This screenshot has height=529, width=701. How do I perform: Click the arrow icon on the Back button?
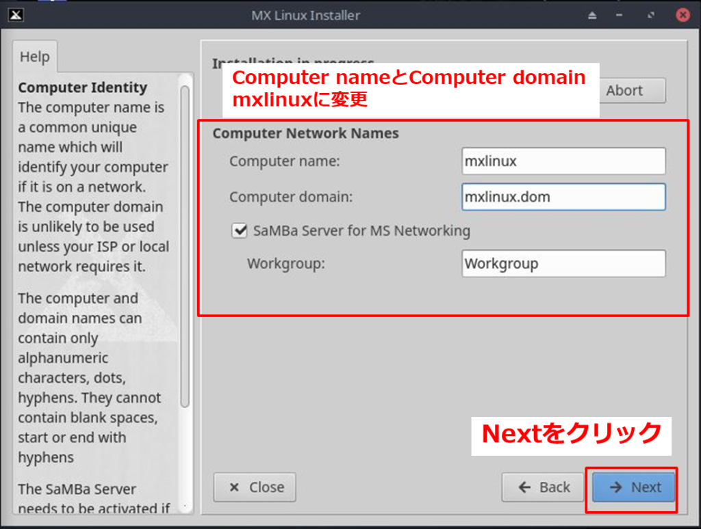point(525,487)
